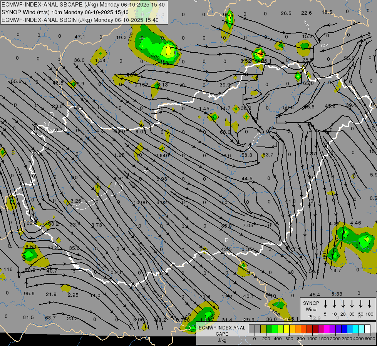Click the 5 m/s wind arrow in legend
377x346 pixels.
pyautogui.click(x=325, y=304)
